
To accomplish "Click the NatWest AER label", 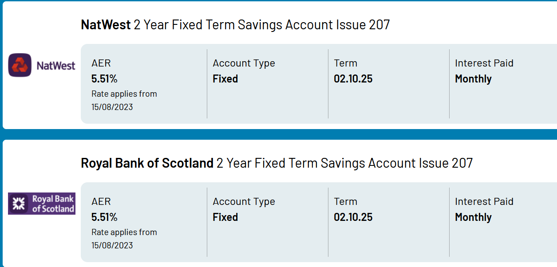I will coord(101,63).
